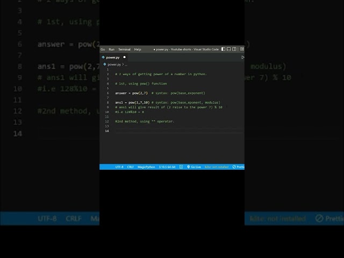Open the Terminal menu
The height and width of the screenshot is (258, 344).
124,49
